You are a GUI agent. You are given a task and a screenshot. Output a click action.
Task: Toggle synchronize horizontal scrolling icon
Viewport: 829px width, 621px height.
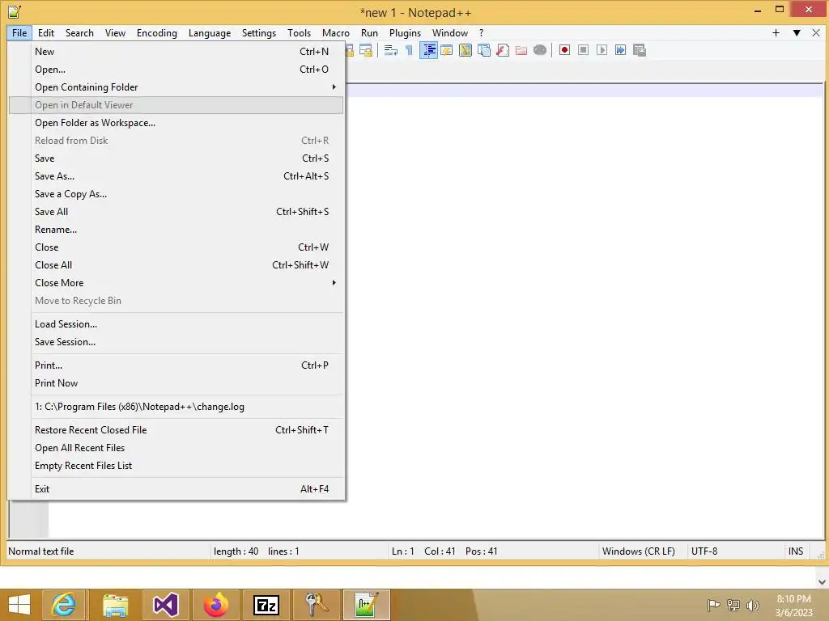coord(365,50)
